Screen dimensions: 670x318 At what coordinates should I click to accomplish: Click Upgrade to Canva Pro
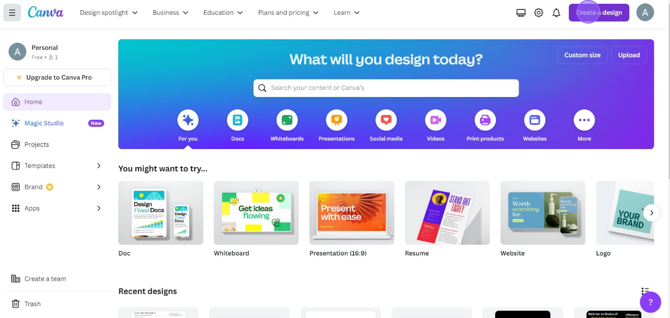click(x=57, y=77)
